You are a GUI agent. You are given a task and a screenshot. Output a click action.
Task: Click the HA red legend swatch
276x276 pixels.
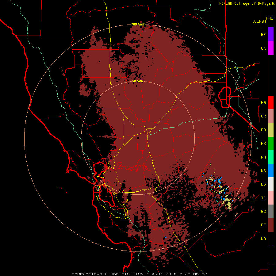271,102
